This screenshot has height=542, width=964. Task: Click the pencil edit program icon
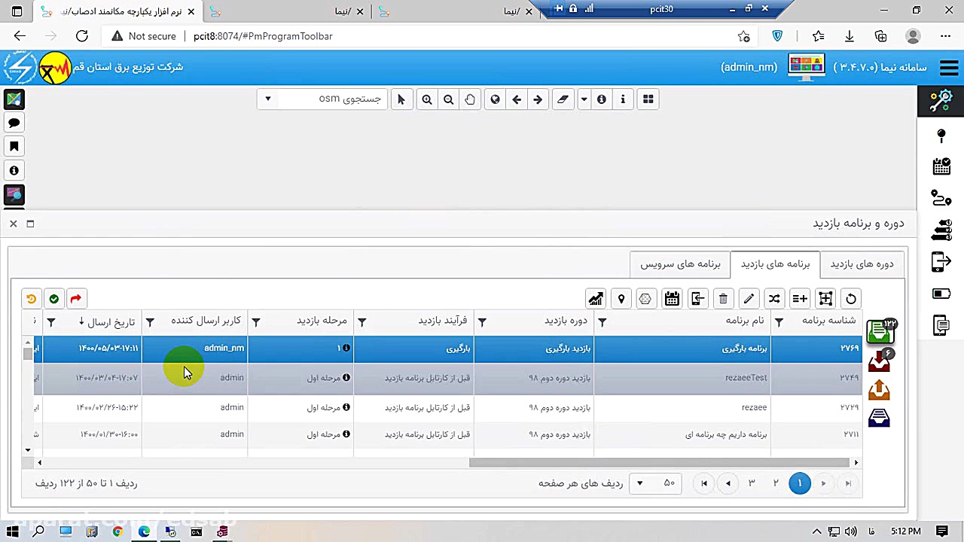749,299
